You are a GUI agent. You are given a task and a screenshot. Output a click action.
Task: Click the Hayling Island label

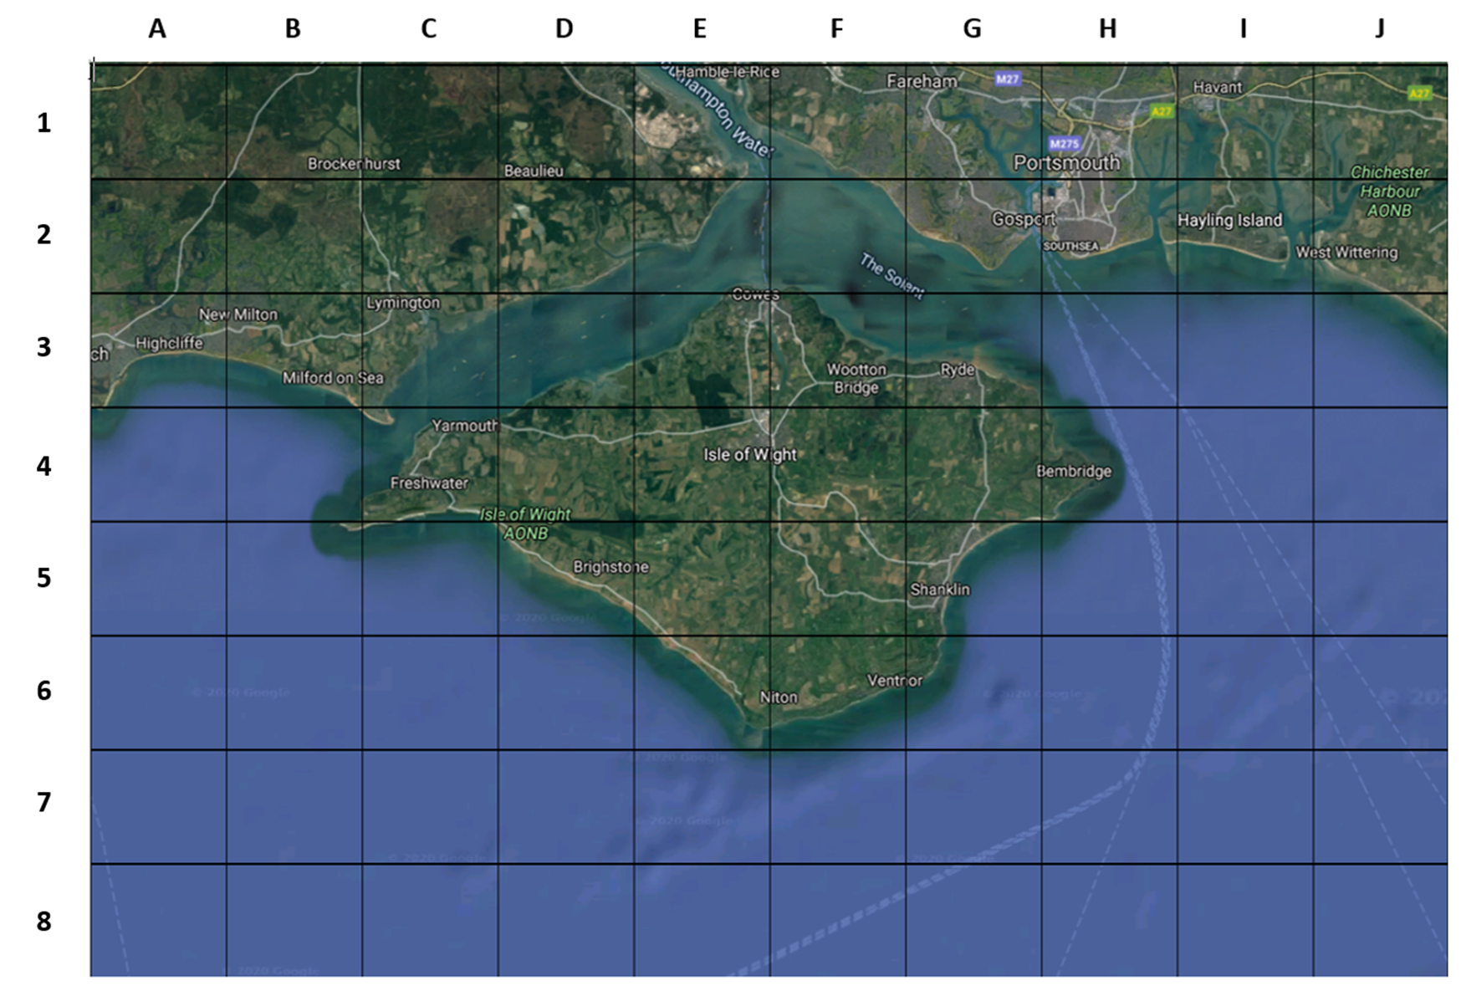coord(1231,220)
